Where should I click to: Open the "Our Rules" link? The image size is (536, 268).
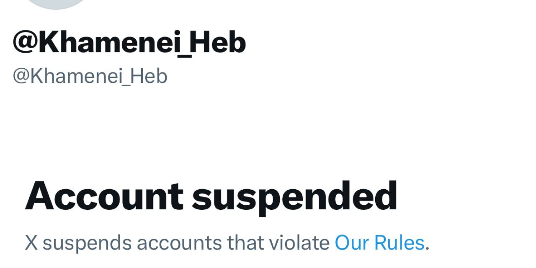(379, 243)
